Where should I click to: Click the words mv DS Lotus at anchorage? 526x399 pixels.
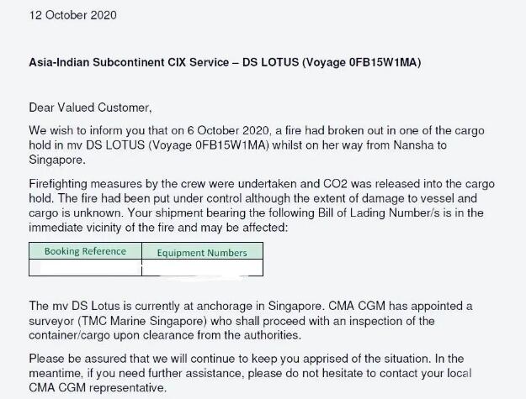(x=90, y=307)
